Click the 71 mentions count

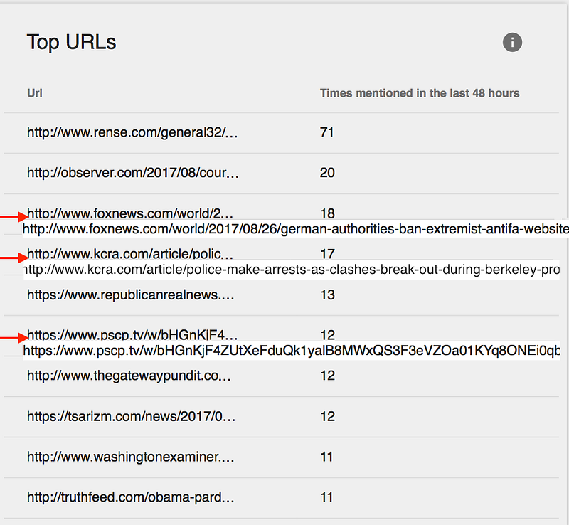click(327, 132)
